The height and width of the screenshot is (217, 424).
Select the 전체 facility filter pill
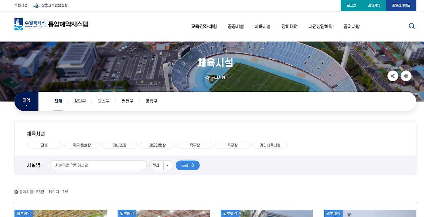(x=44, y=145)
